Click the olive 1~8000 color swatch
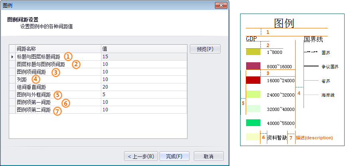 click(x=253, y=52)
